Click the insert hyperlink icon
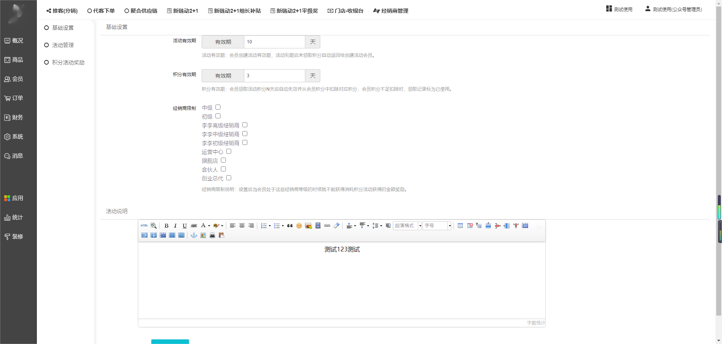 [327, 226]
